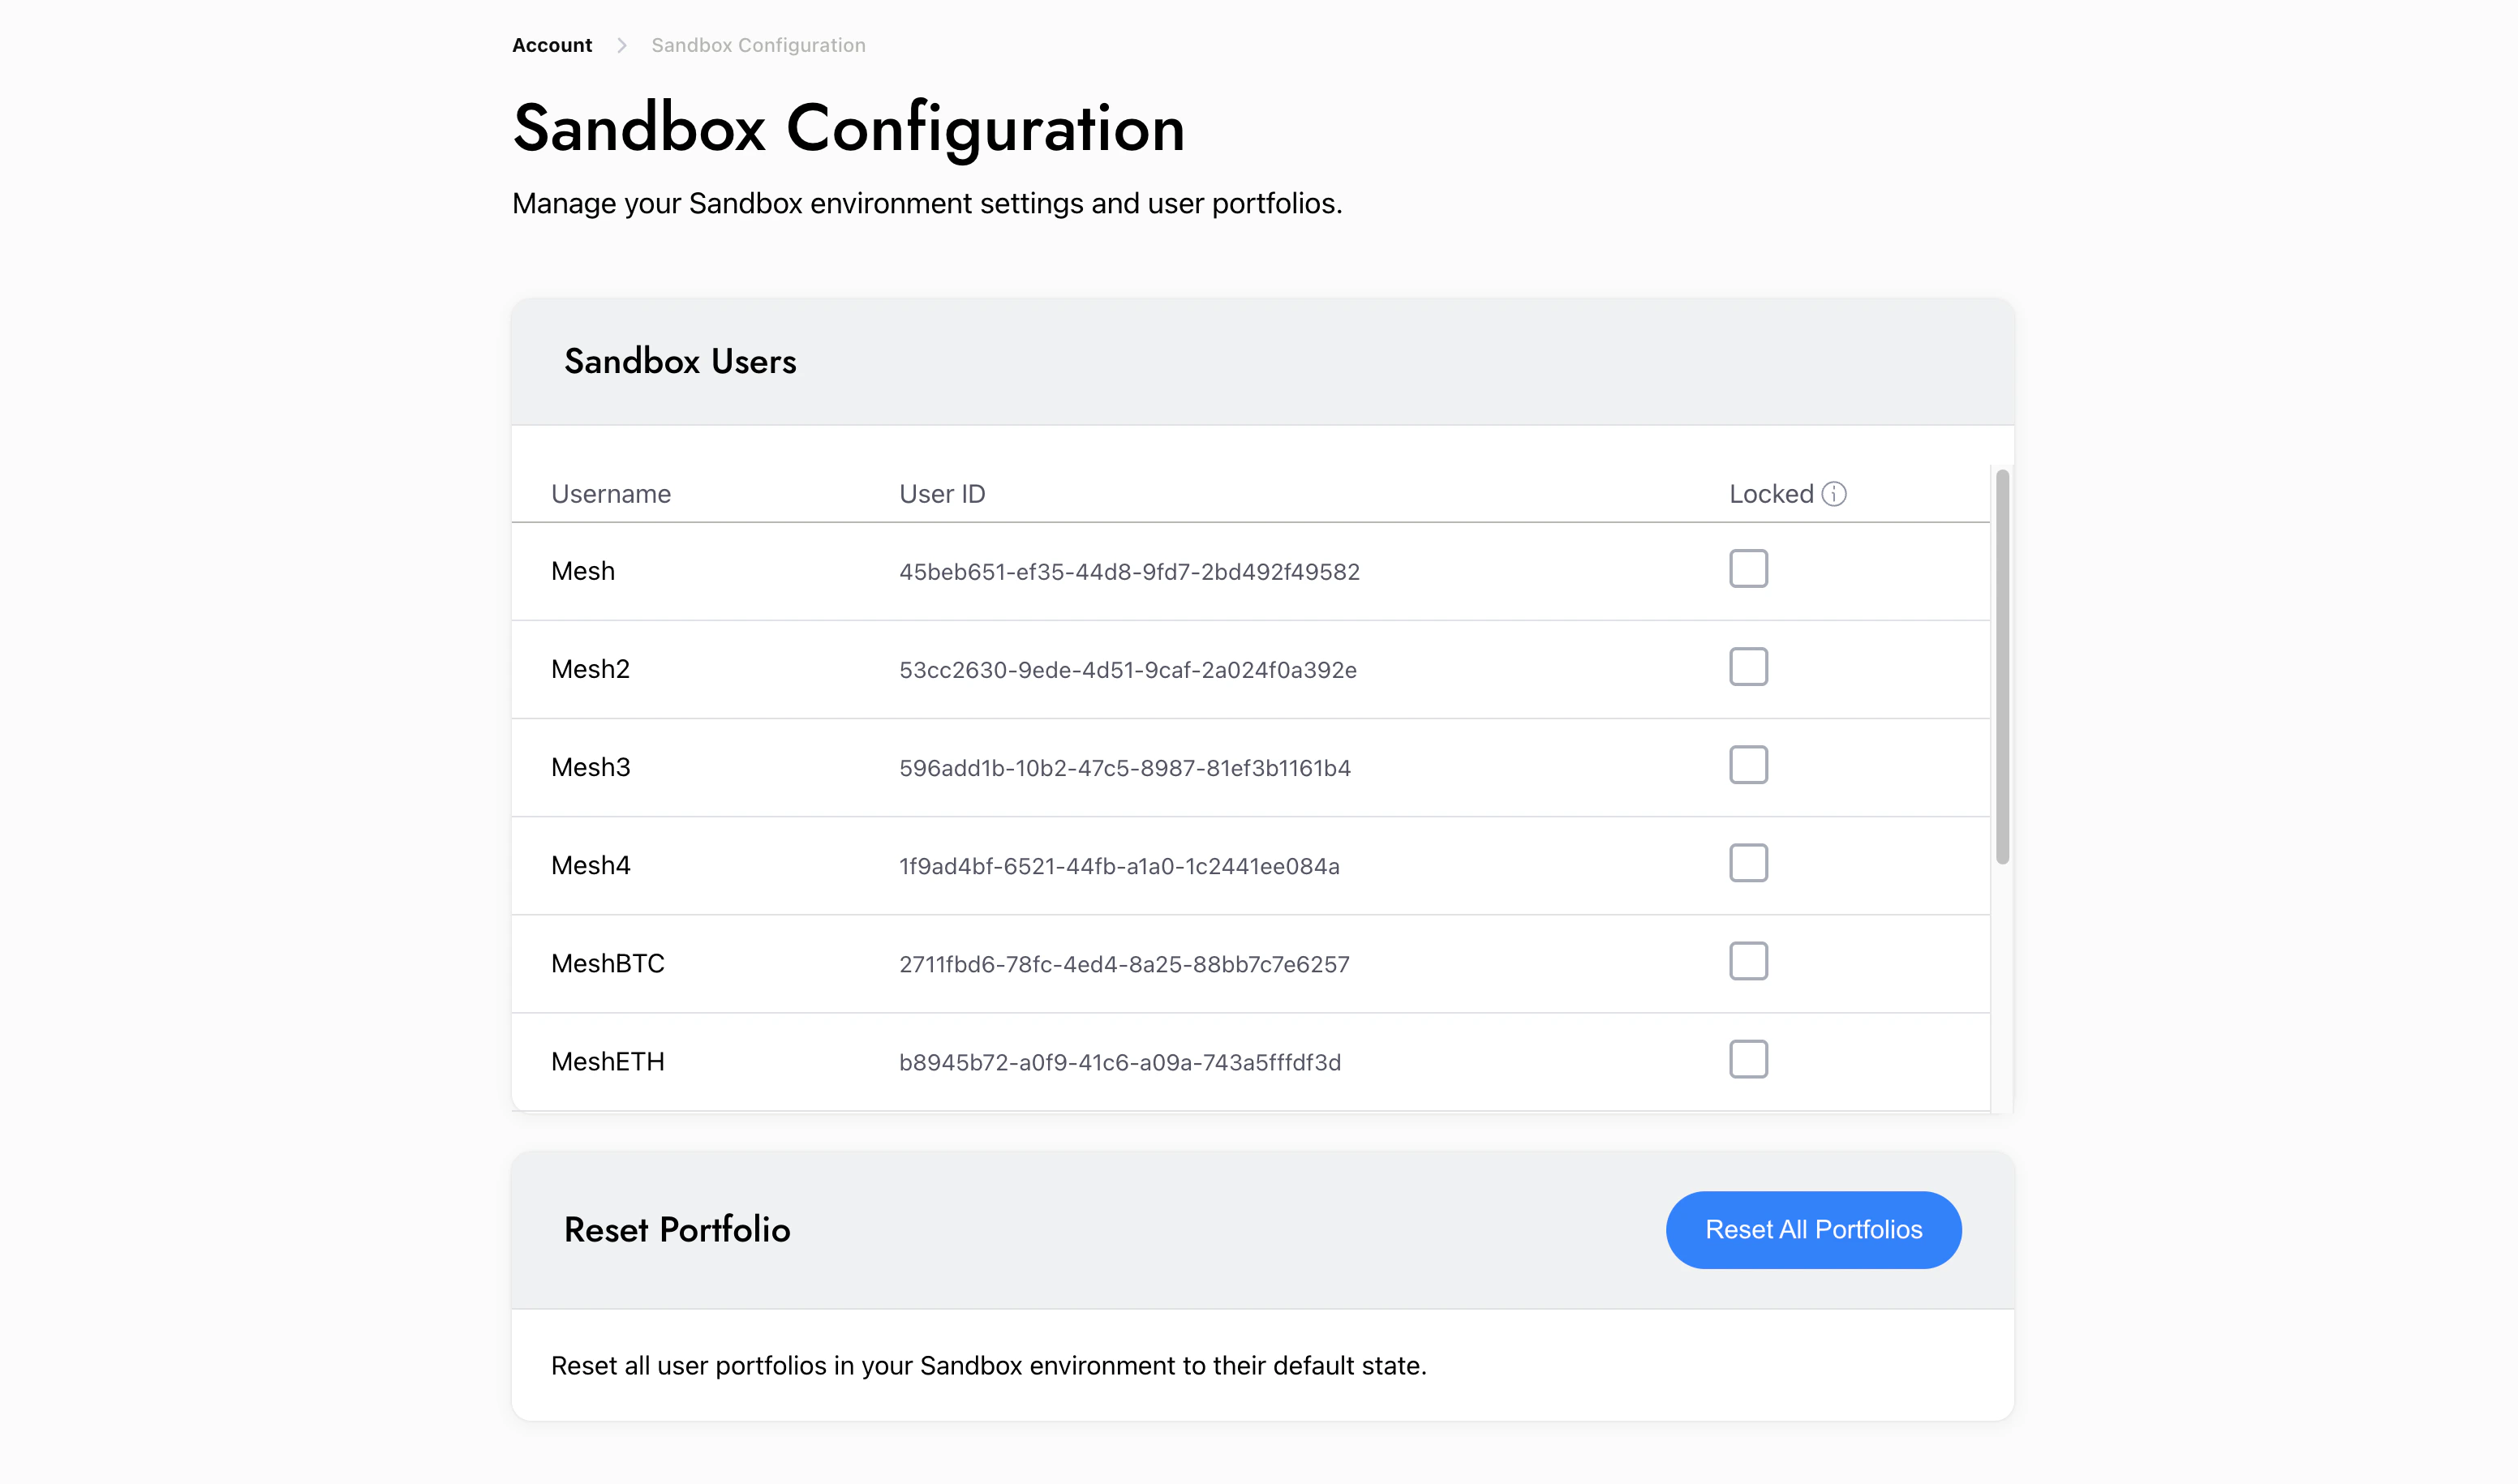This screenshot has width=2518, height=1484.
Task: Select the Mesh2 username cell
Action: [x=591, y=669]
